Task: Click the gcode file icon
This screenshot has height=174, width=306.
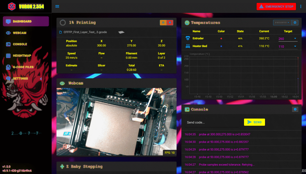Action: point(60,32)
